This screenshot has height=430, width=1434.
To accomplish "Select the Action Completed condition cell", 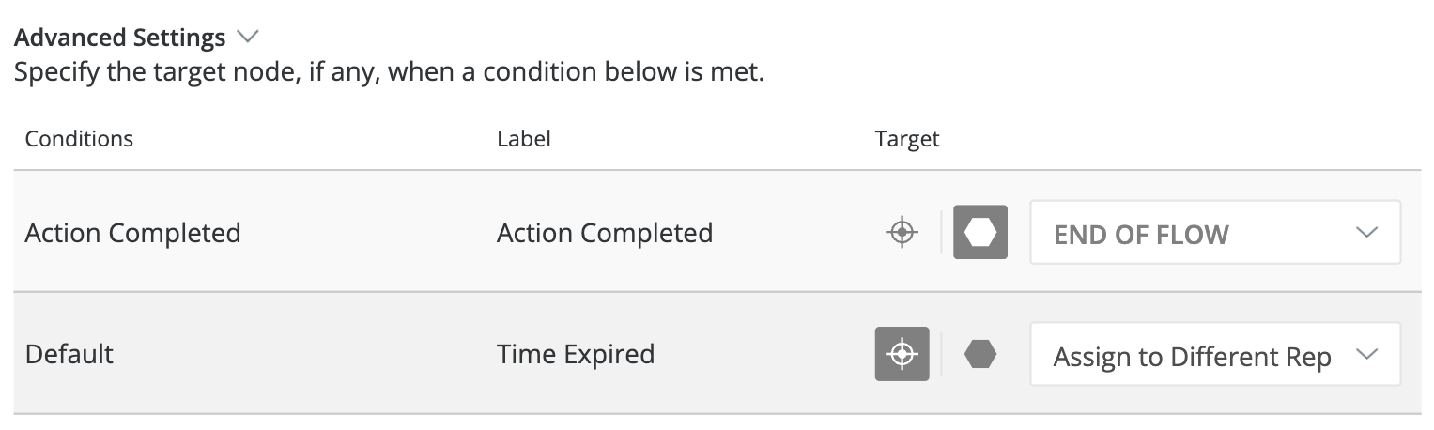I will point(132,232).
